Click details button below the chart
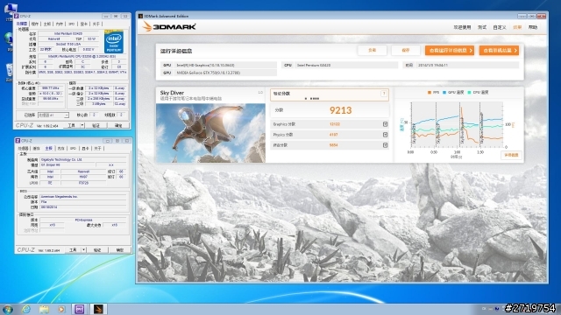Viewport: 561px width, 315px height. pyautogui.click(x=511, y=155)
